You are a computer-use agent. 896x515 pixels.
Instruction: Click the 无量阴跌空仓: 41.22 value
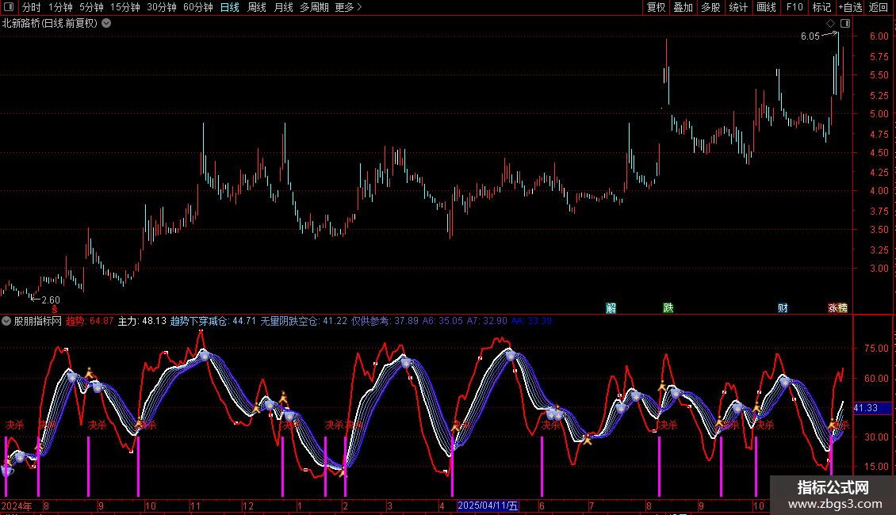pos(304,321)
